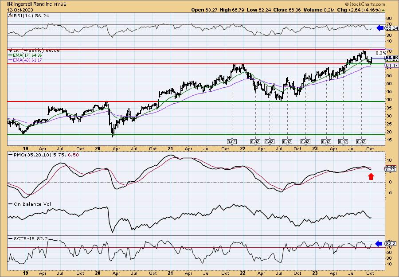399x277 pixels.
Task: Click the 'Chg +2.64 (+4.16%)' value
Action: (359, 10)
